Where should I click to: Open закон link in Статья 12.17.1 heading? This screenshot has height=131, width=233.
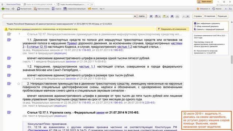pos(100,112)
